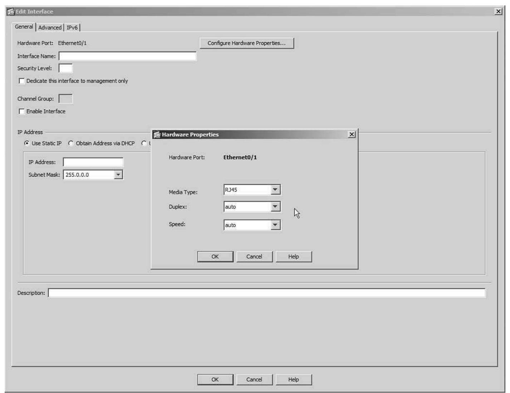Click OK in the Hardware Properties dialog
Viewport: 510px width, 393px height.
click(215, 256)
